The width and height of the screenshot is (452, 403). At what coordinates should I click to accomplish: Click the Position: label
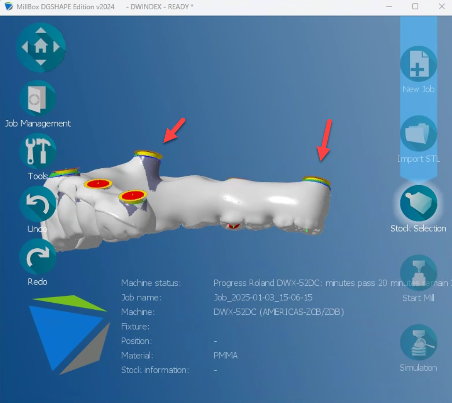[x=136, y=341]
